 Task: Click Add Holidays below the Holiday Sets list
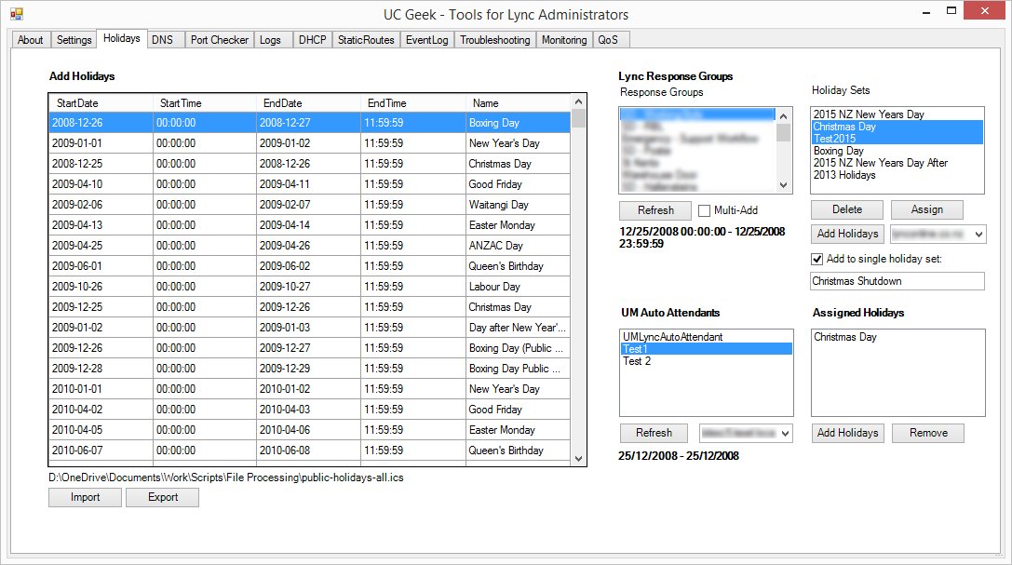click(847, 234)
